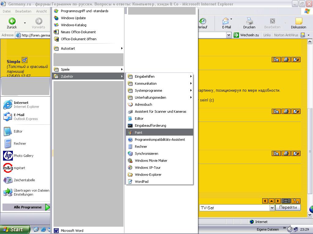Screen dimensions: 313x234
Task: Open the address bar dropdown arrow
Action: tap(228, 35)
